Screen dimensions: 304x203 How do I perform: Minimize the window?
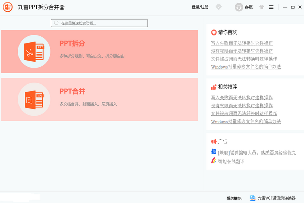(x=285, y=7)
